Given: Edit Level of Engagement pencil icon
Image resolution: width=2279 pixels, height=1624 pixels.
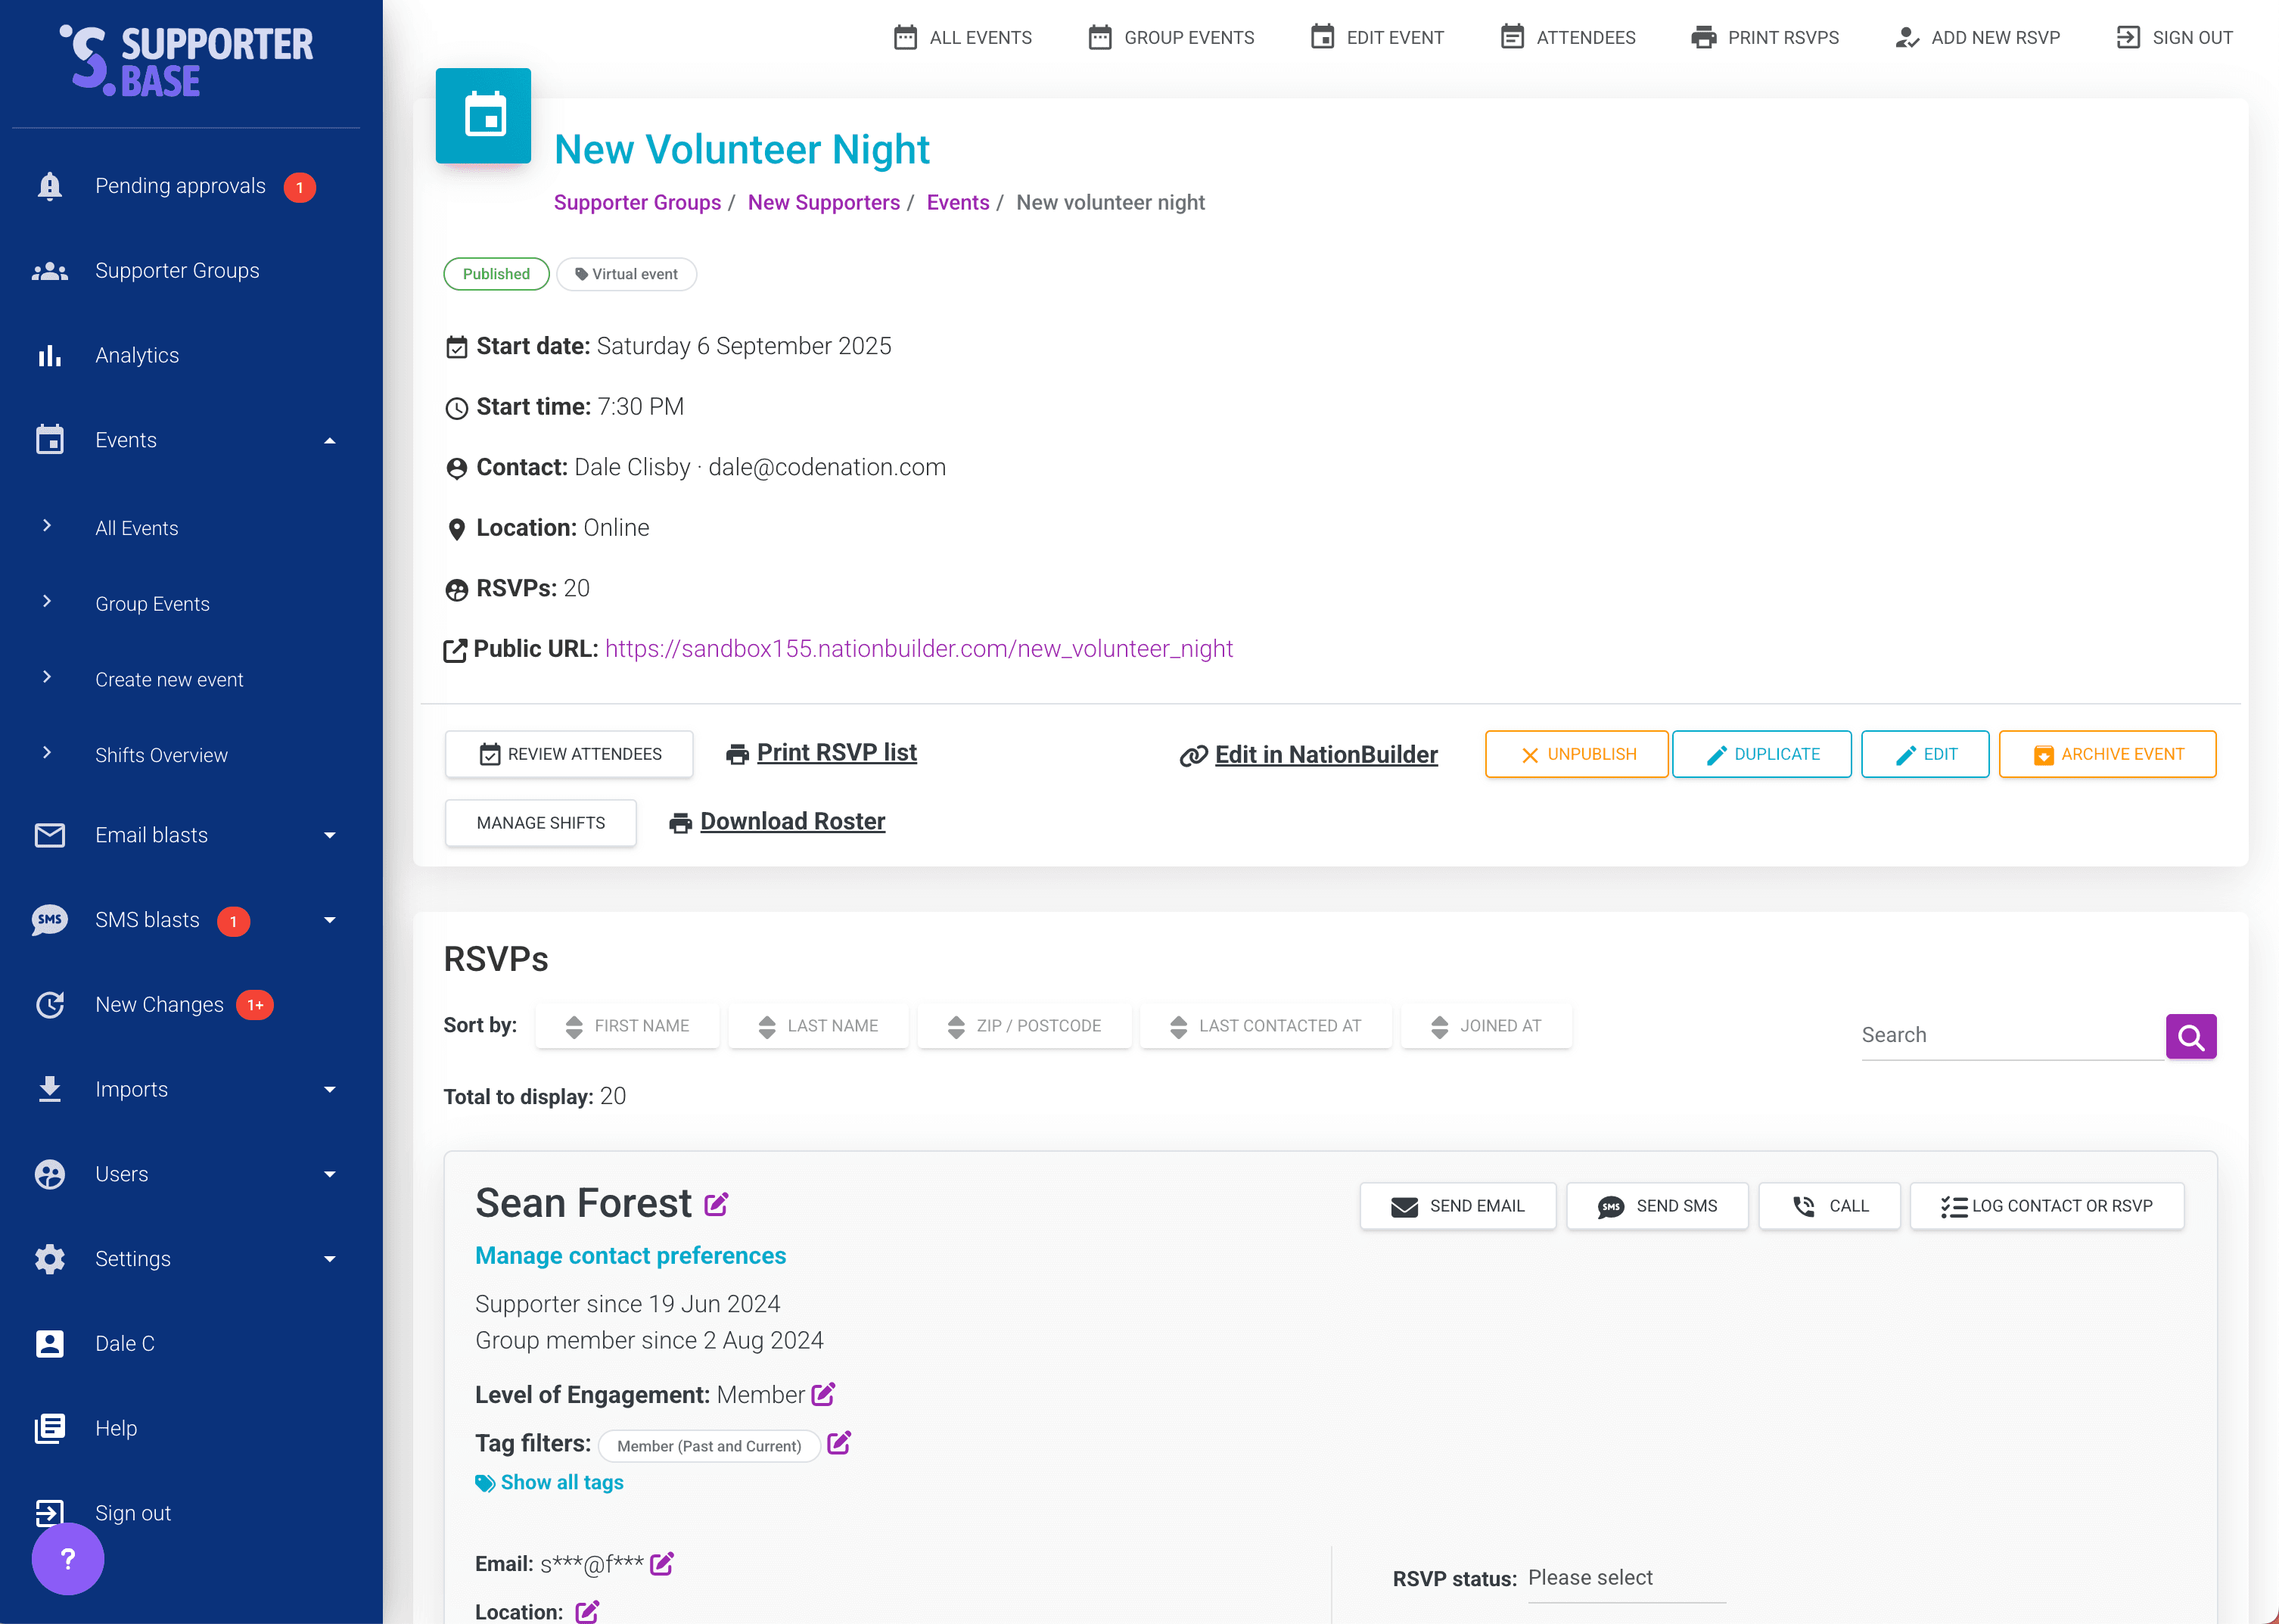Looking at the screenshot, I should [822, 1394].
